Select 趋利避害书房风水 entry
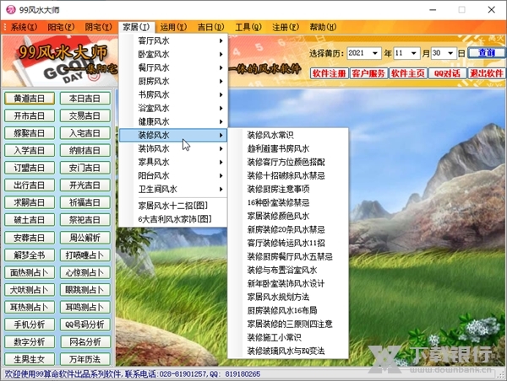507x381 pixels. [x=288, y=148]
